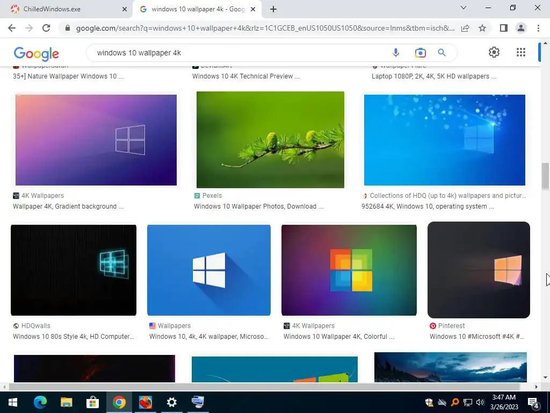
Task: Close the ChilledWindows.exe tab
Action: (x=125, y=10)
